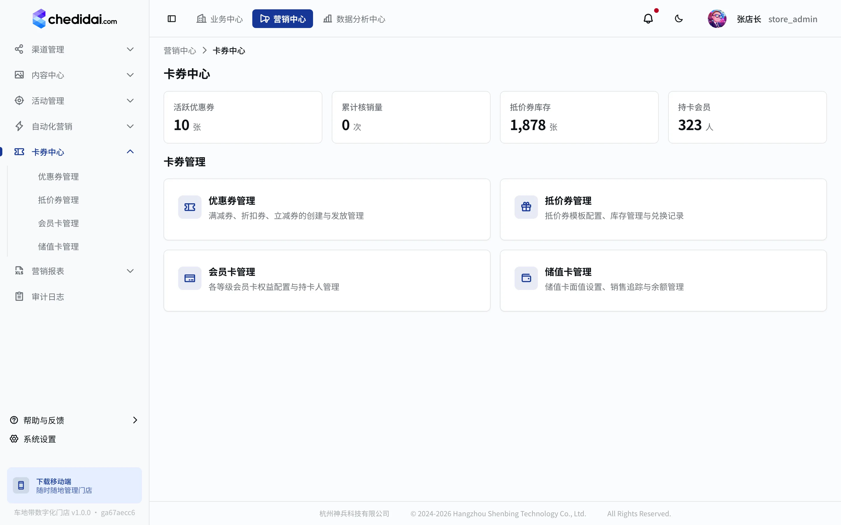The height and width of the screenshot is (525, 841).
Task: Click the wallet icon on 储值卡管理 card
Action: (526, 279)
